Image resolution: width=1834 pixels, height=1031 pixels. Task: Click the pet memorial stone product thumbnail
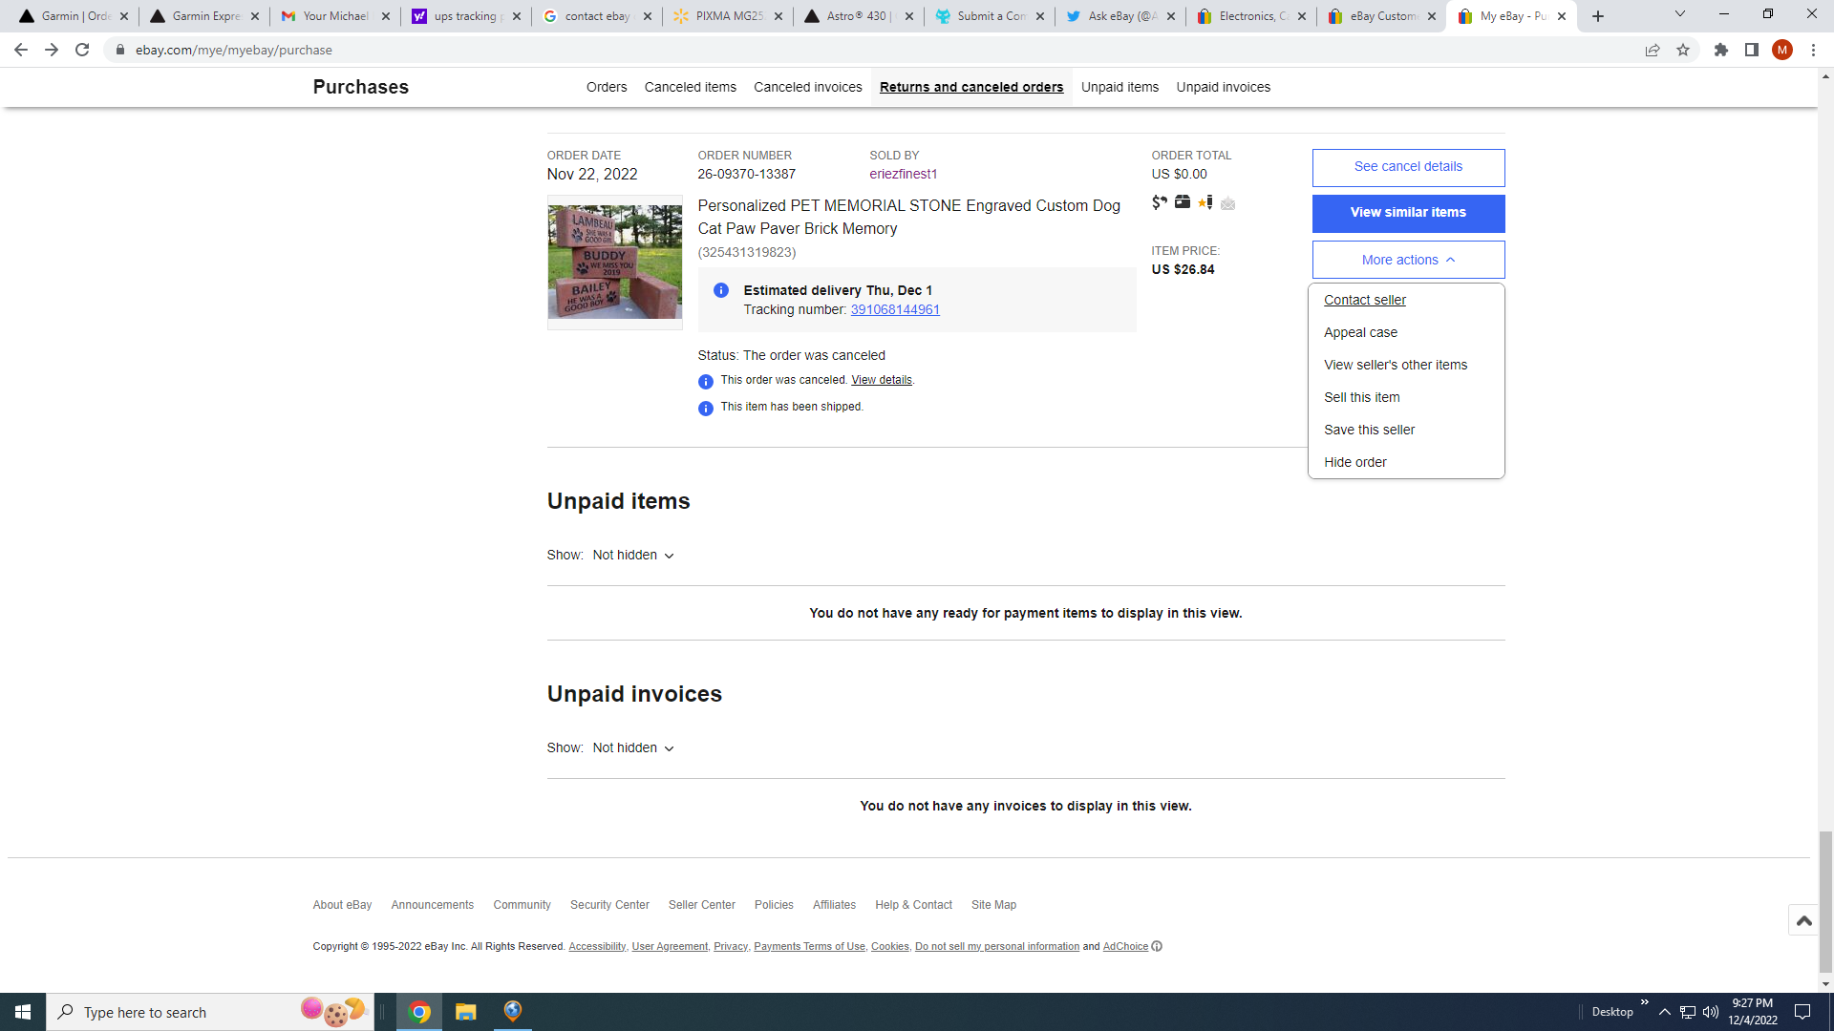click(x=614, y=263)
